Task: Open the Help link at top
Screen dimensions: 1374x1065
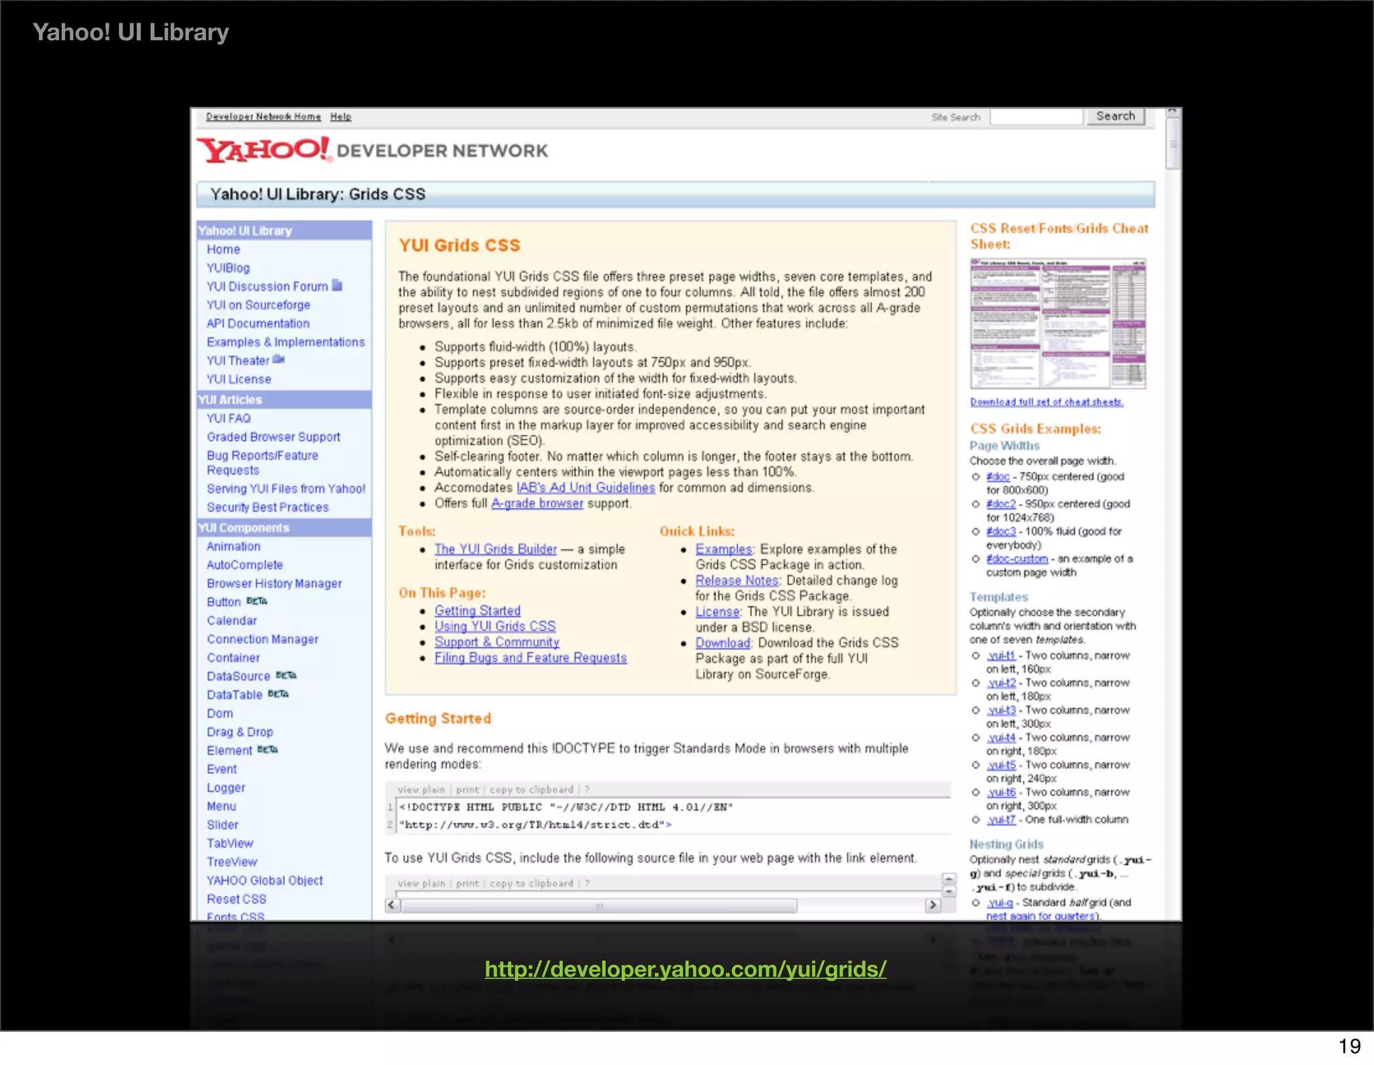Action: (341, 117)
